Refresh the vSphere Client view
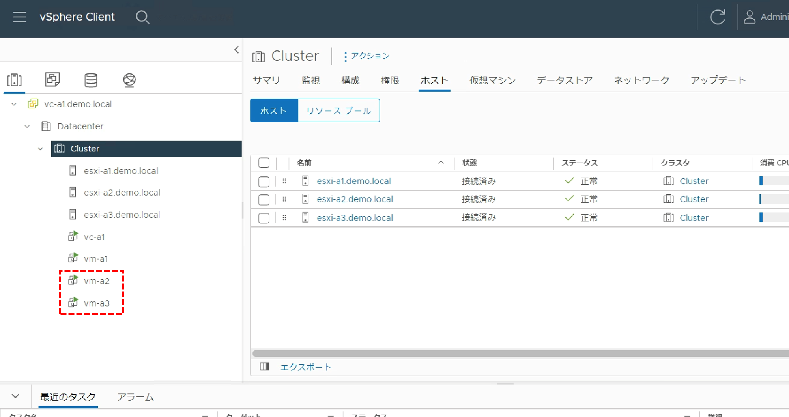This screenshot has width=789, height=417. coord(718,17)
